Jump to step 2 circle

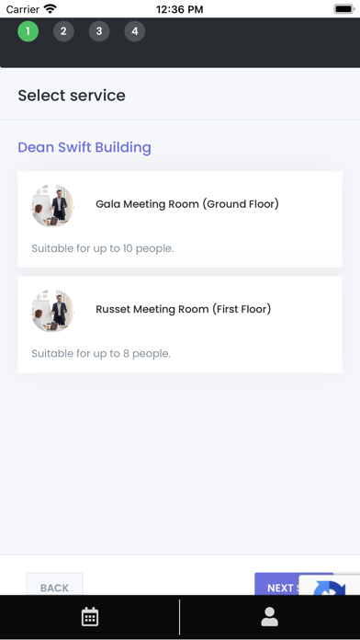pyautogui.click(x=63, y=31)
